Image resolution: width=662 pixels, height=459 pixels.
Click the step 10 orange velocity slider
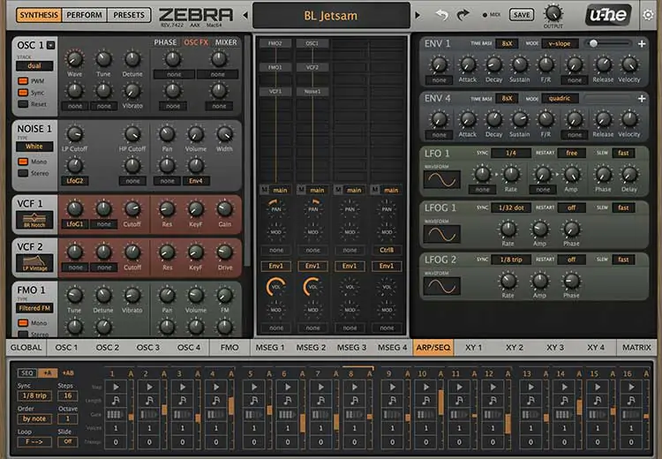440,402
